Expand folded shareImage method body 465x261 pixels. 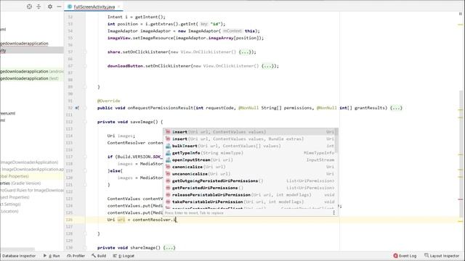[x=169, y=248]
